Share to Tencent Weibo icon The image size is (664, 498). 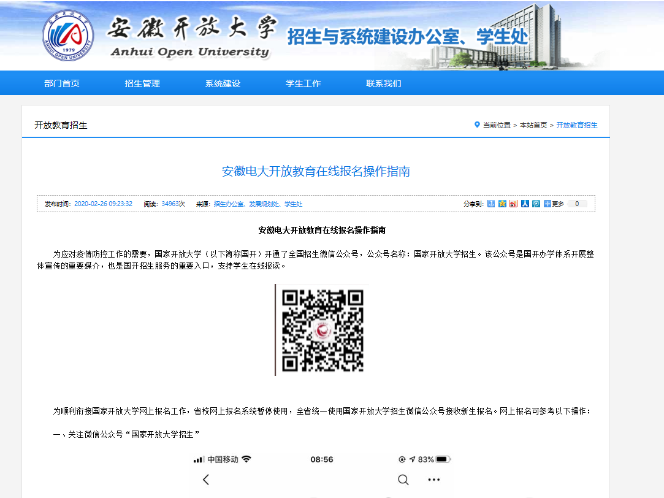click(x=536, y=204)
